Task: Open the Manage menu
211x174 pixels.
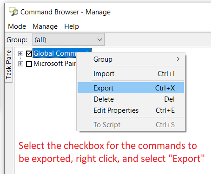Action: click(x=45, y=26)
